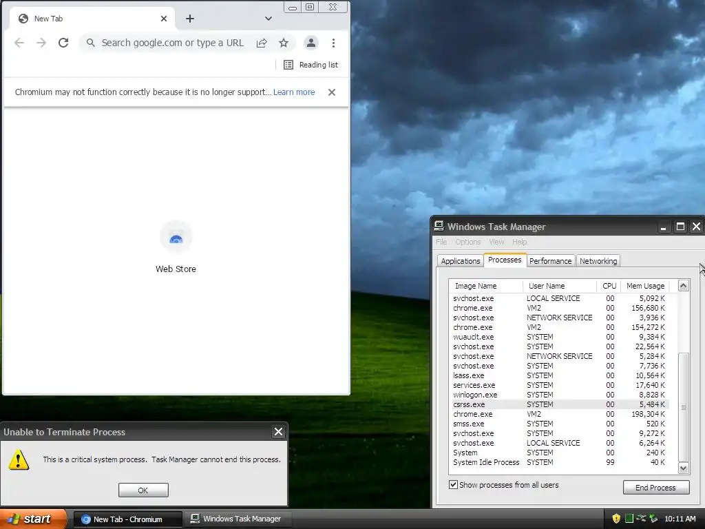Click the green Task Manager CPU tray icon
705x529 pixels.
629,519
